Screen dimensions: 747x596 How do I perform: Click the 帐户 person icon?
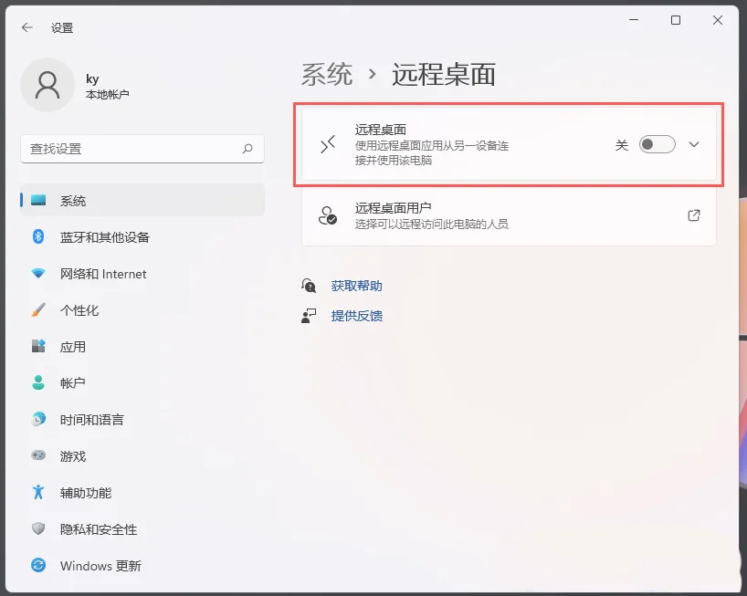[38, 382]
